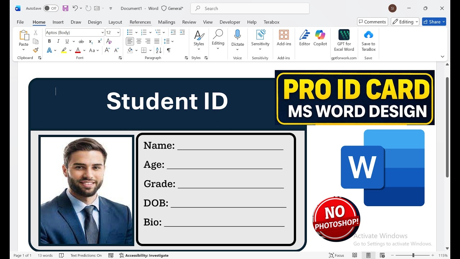Toggle Center text alignment
Screen dimensions: 460x259
point(139,41)
